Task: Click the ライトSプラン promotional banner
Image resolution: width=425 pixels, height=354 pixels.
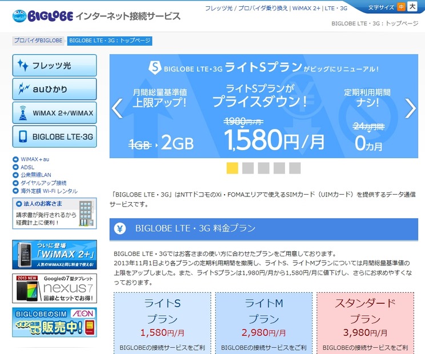Action: pos(264,106)
